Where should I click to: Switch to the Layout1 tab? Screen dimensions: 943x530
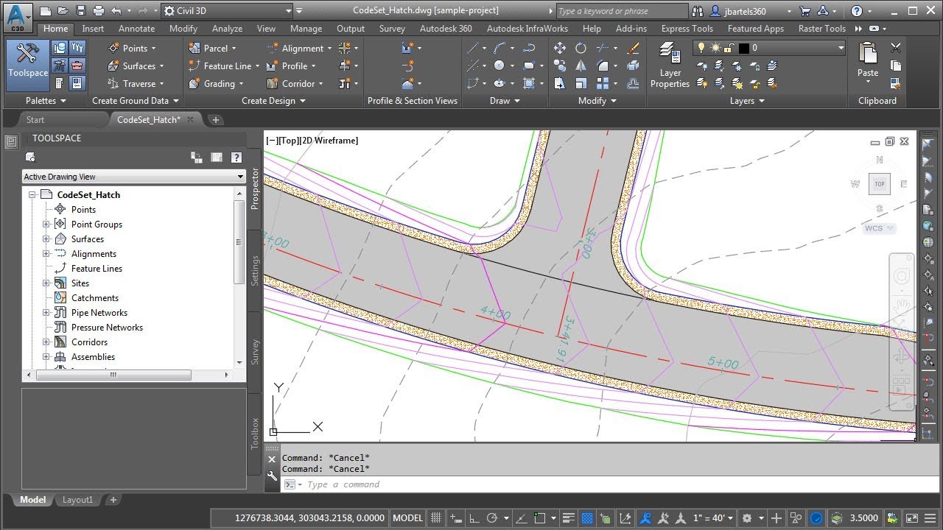(78, 500)
